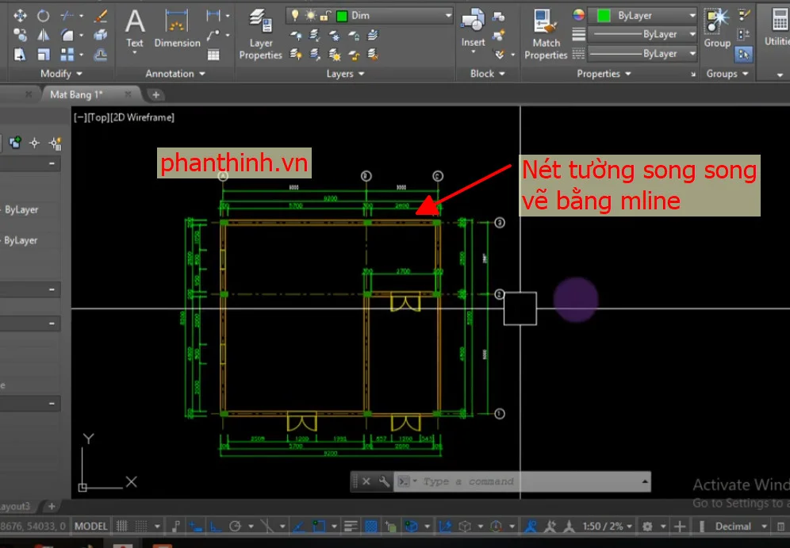The width and height of the screenshot is (790, 548).
Task: Select the Trim tool
Action: (x=67, y=16)
